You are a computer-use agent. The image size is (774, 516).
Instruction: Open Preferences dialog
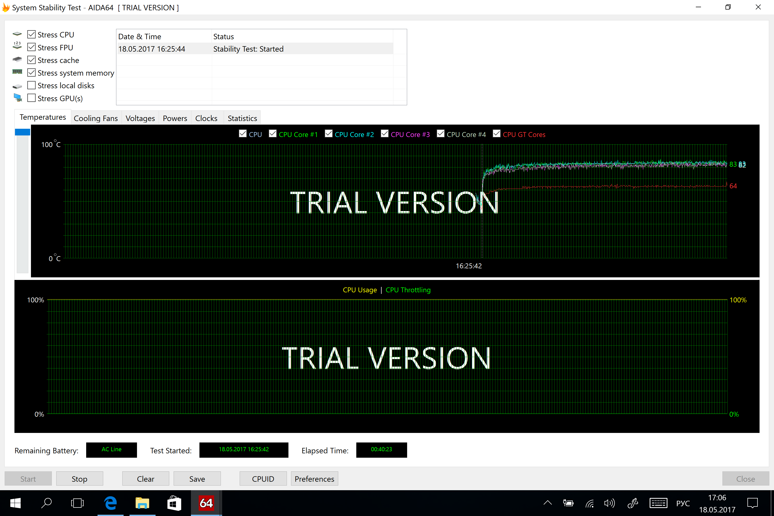point(315,479)
